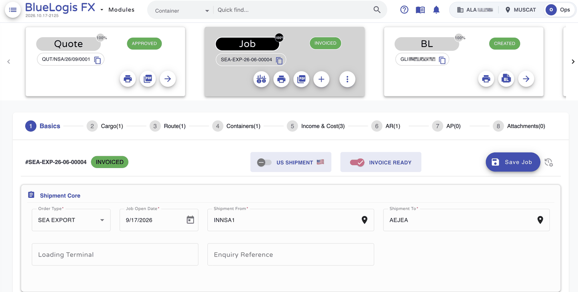The width and height of the screenshot is (578, 292).
Task: Click the search magnifier icon
Action: point(377,10)
